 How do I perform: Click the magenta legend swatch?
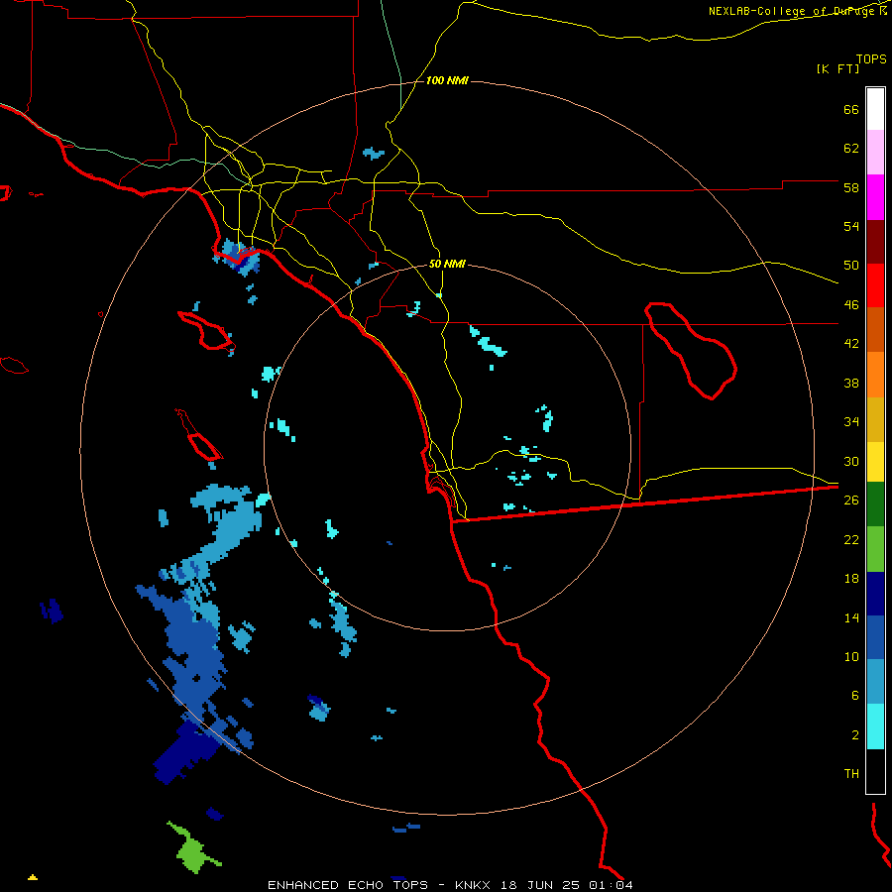pyautogui.click(x=875, y=197)
